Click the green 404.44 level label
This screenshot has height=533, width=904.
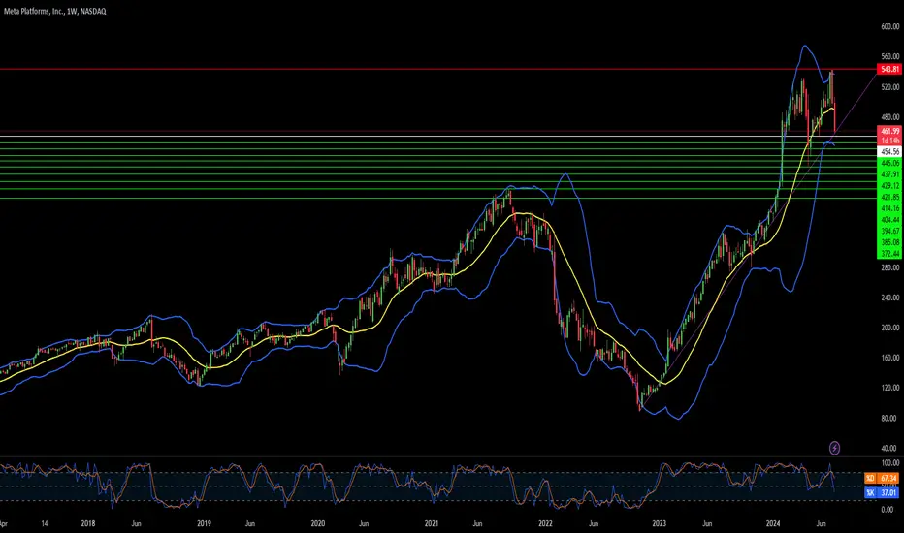coord(889,220)
